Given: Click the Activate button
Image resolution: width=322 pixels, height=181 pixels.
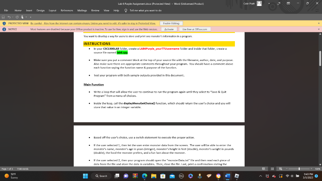Looking at the screenshot, I should 169,29.
